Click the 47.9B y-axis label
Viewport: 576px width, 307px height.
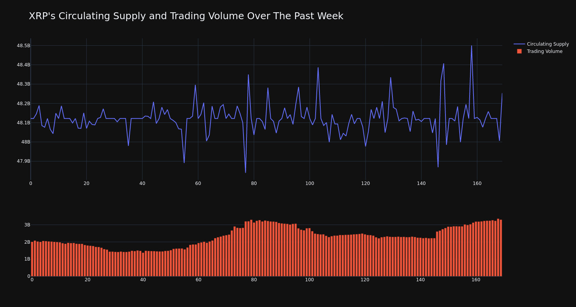23,161
